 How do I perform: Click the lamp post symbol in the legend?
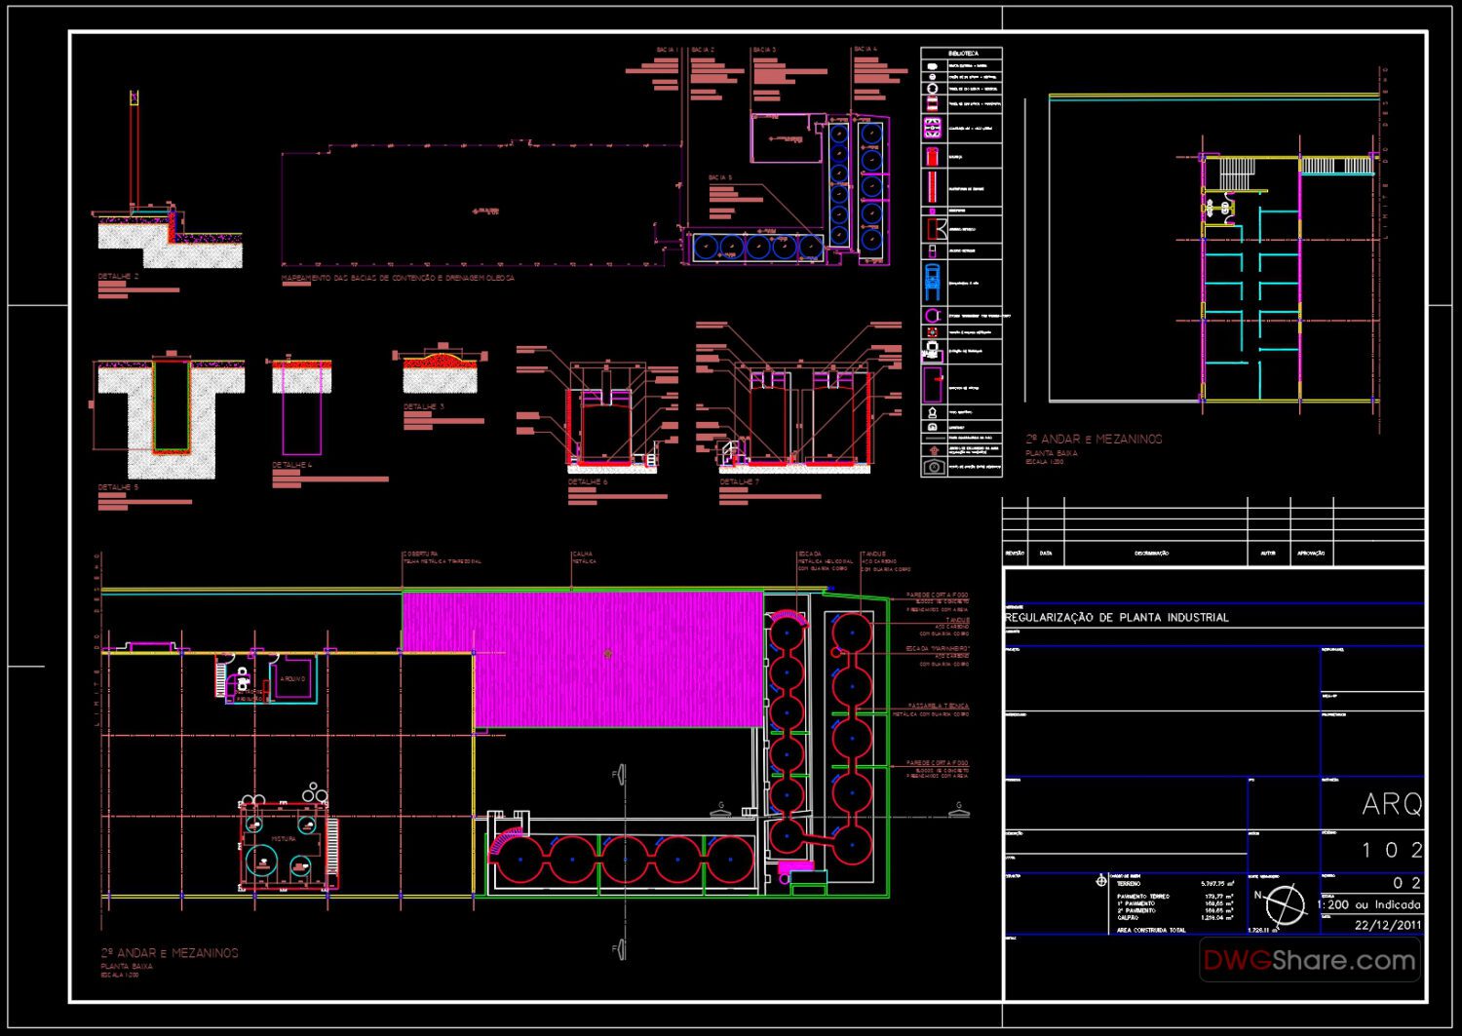click(x=931, y=411)
